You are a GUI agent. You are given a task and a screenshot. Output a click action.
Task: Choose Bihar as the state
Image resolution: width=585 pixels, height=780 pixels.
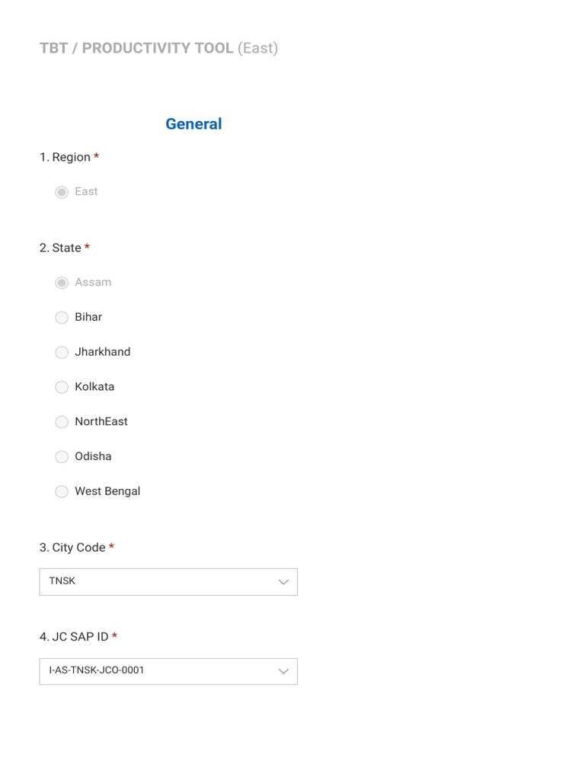pos(62,318)
